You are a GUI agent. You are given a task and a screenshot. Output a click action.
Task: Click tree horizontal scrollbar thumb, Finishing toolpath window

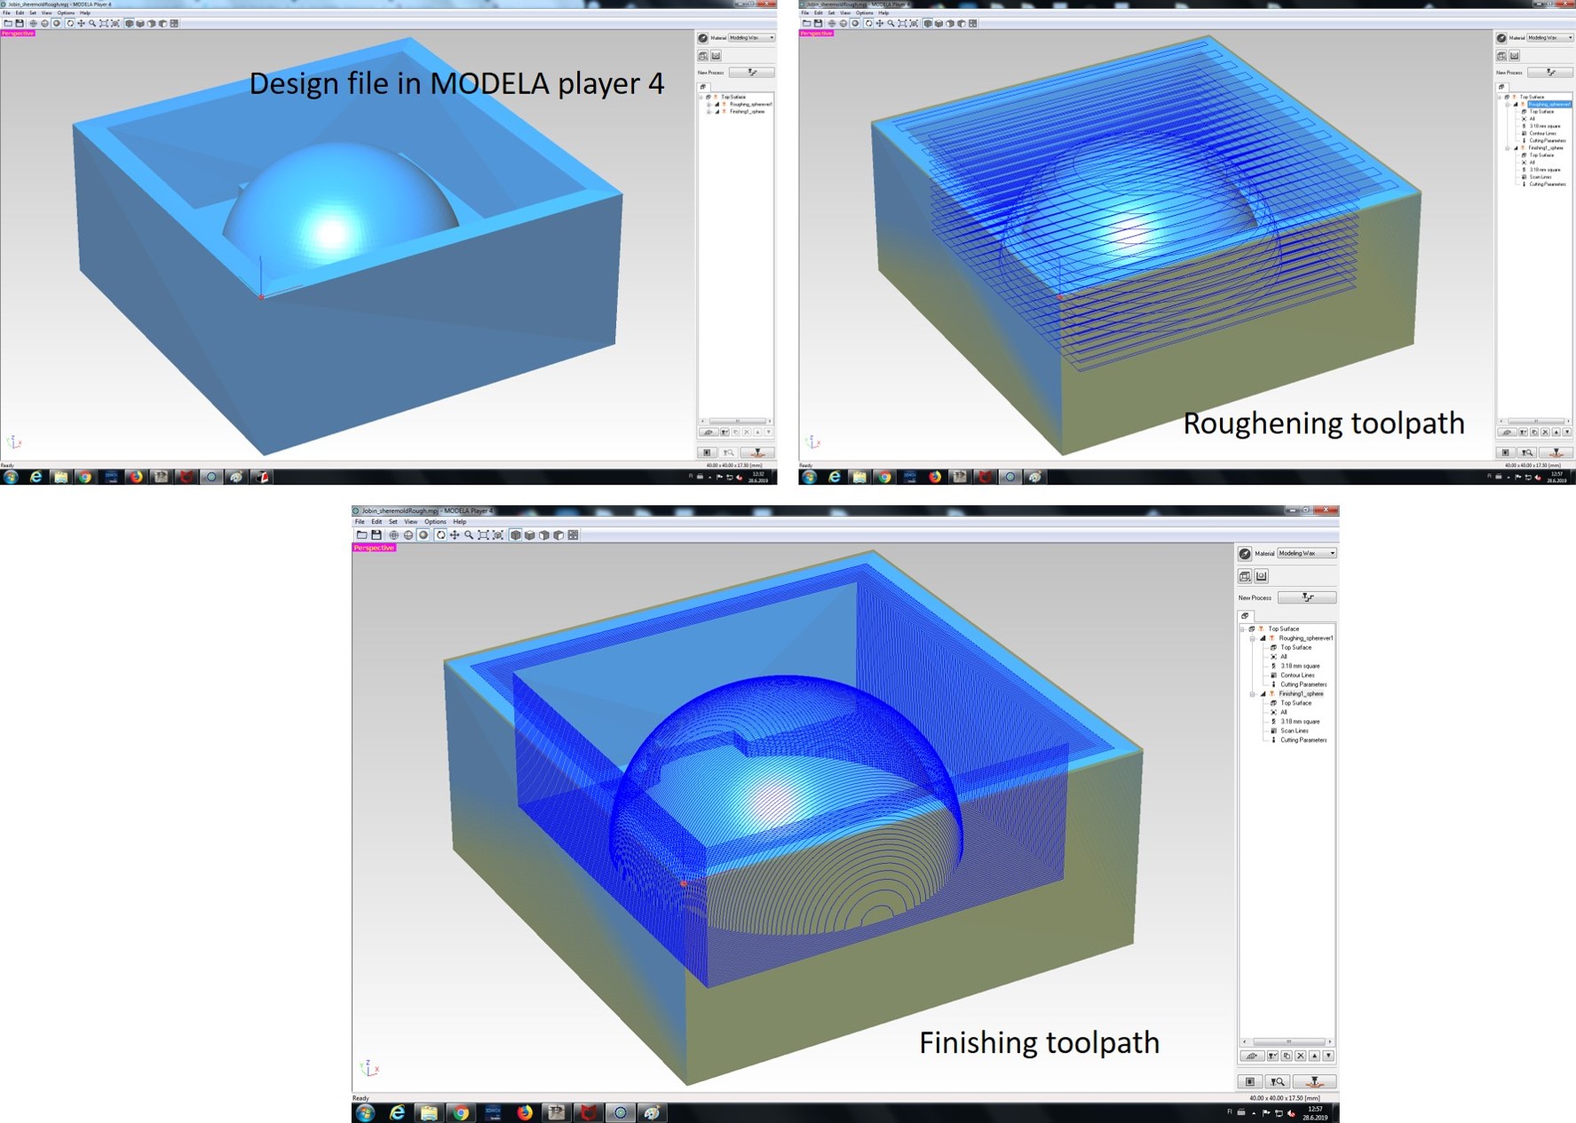1287,1042
